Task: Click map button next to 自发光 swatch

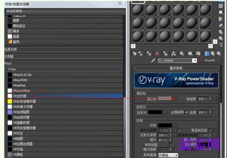Action: [x=165, y=112]
